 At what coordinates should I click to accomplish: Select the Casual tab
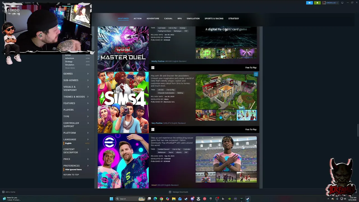(168, 19)
